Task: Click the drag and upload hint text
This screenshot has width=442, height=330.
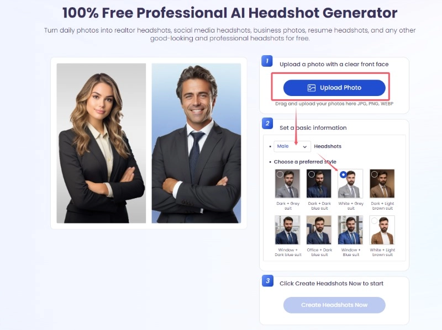Action: point(334,104)
